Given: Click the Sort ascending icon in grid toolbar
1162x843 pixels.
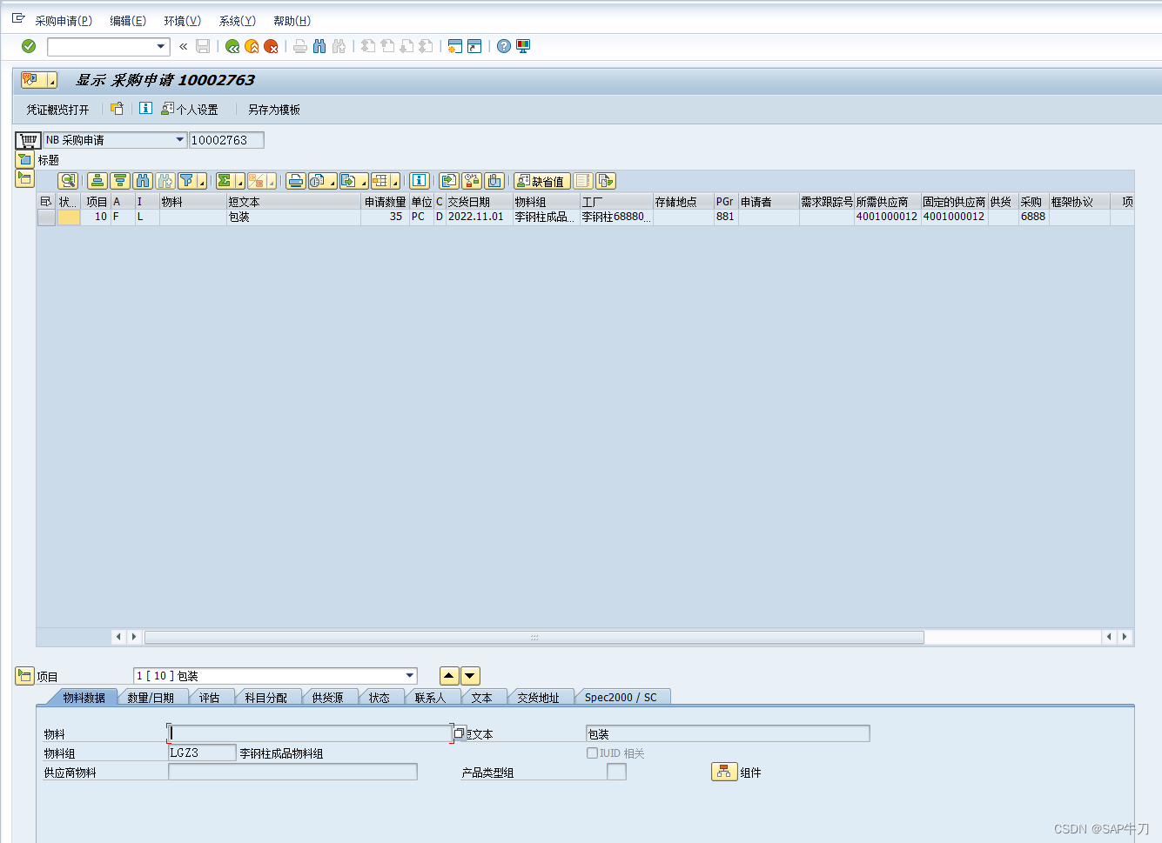Looking at the screenshot, I should (97, 181).
